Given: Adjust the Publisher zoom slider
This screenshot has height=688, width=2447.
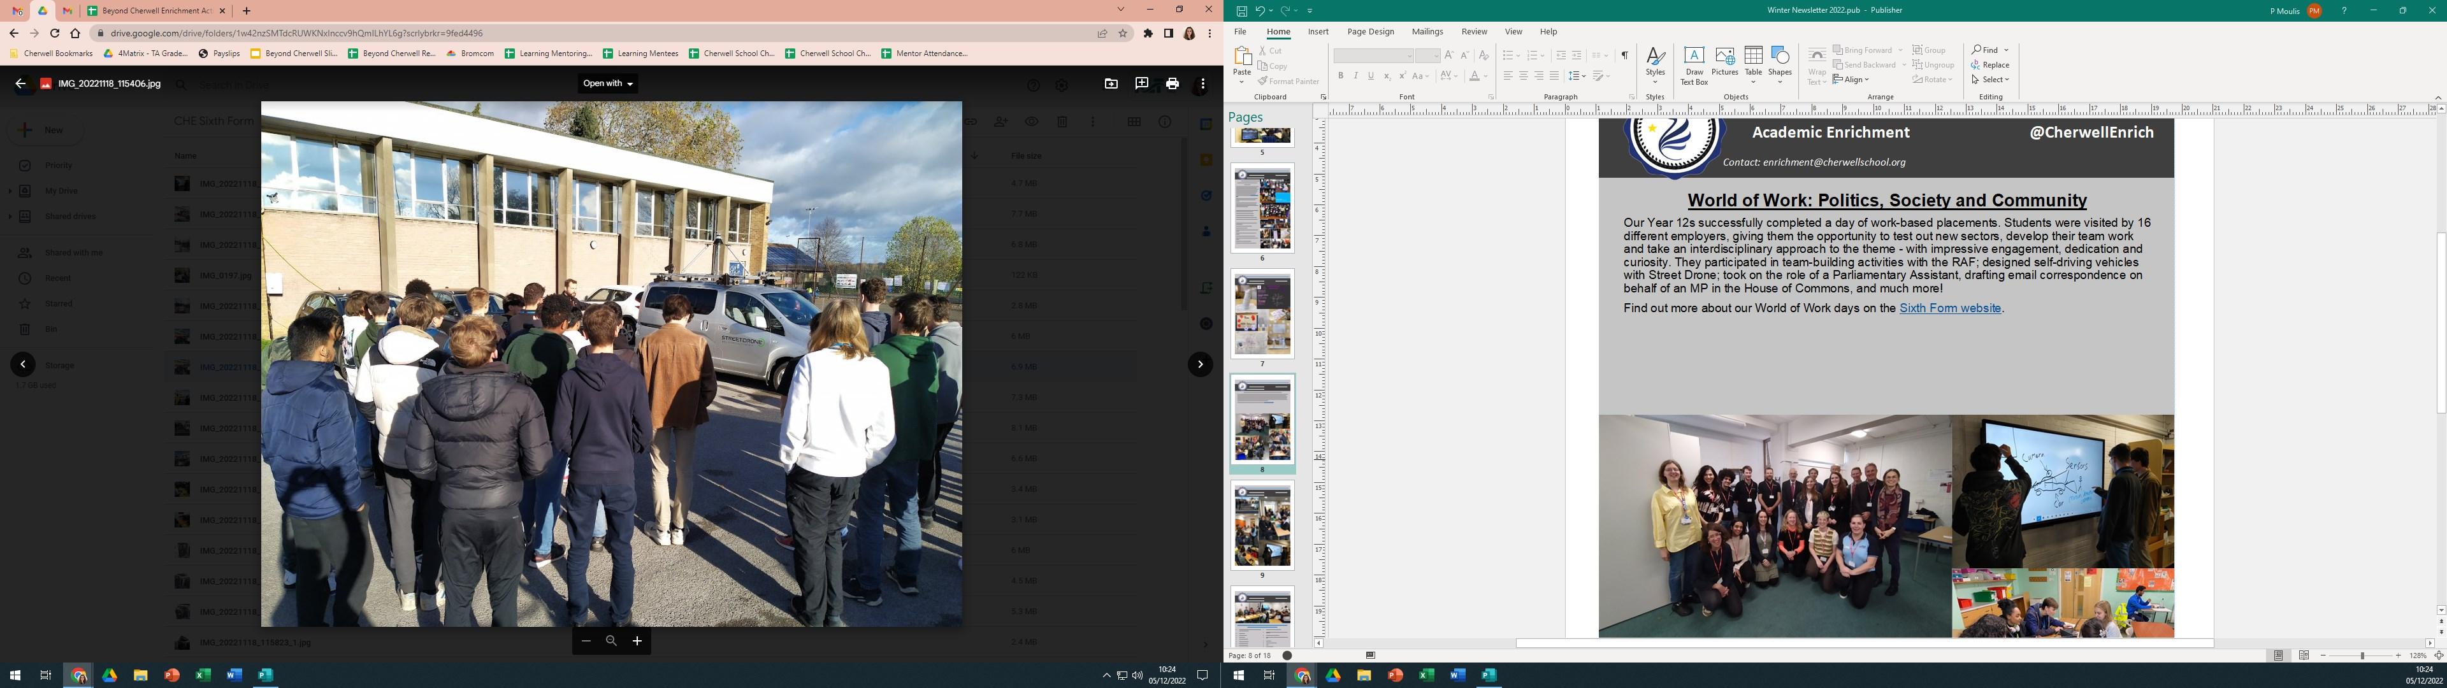Looking at the screenshot, I should [2362, 656].
